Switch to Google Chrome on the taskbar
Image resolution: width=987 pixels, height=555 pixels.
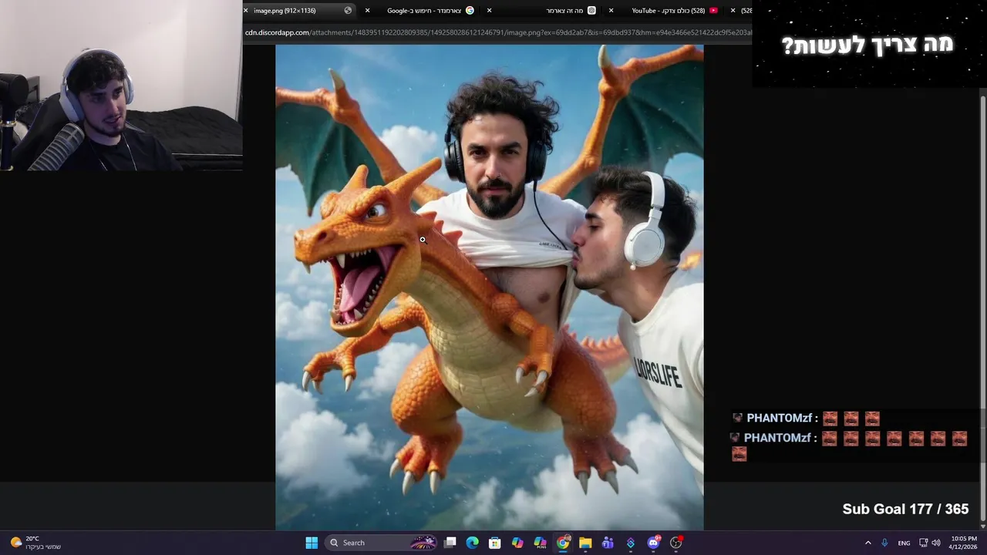click(563, 543)
